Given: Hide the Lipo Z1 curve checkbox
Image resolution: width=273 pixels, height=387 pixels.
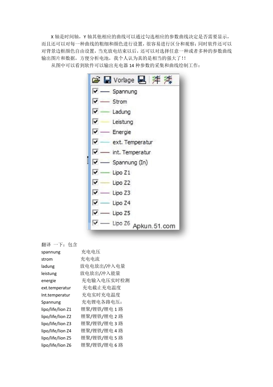Looking at the screenshot, I should point(95,172).
